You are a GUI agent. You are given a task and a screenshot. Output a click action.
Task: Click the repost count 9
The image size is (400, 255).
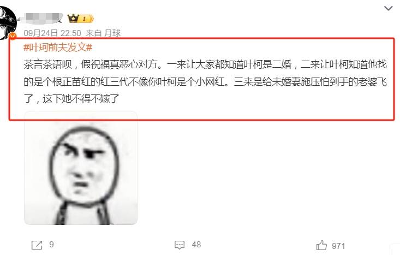coord(51,245)
